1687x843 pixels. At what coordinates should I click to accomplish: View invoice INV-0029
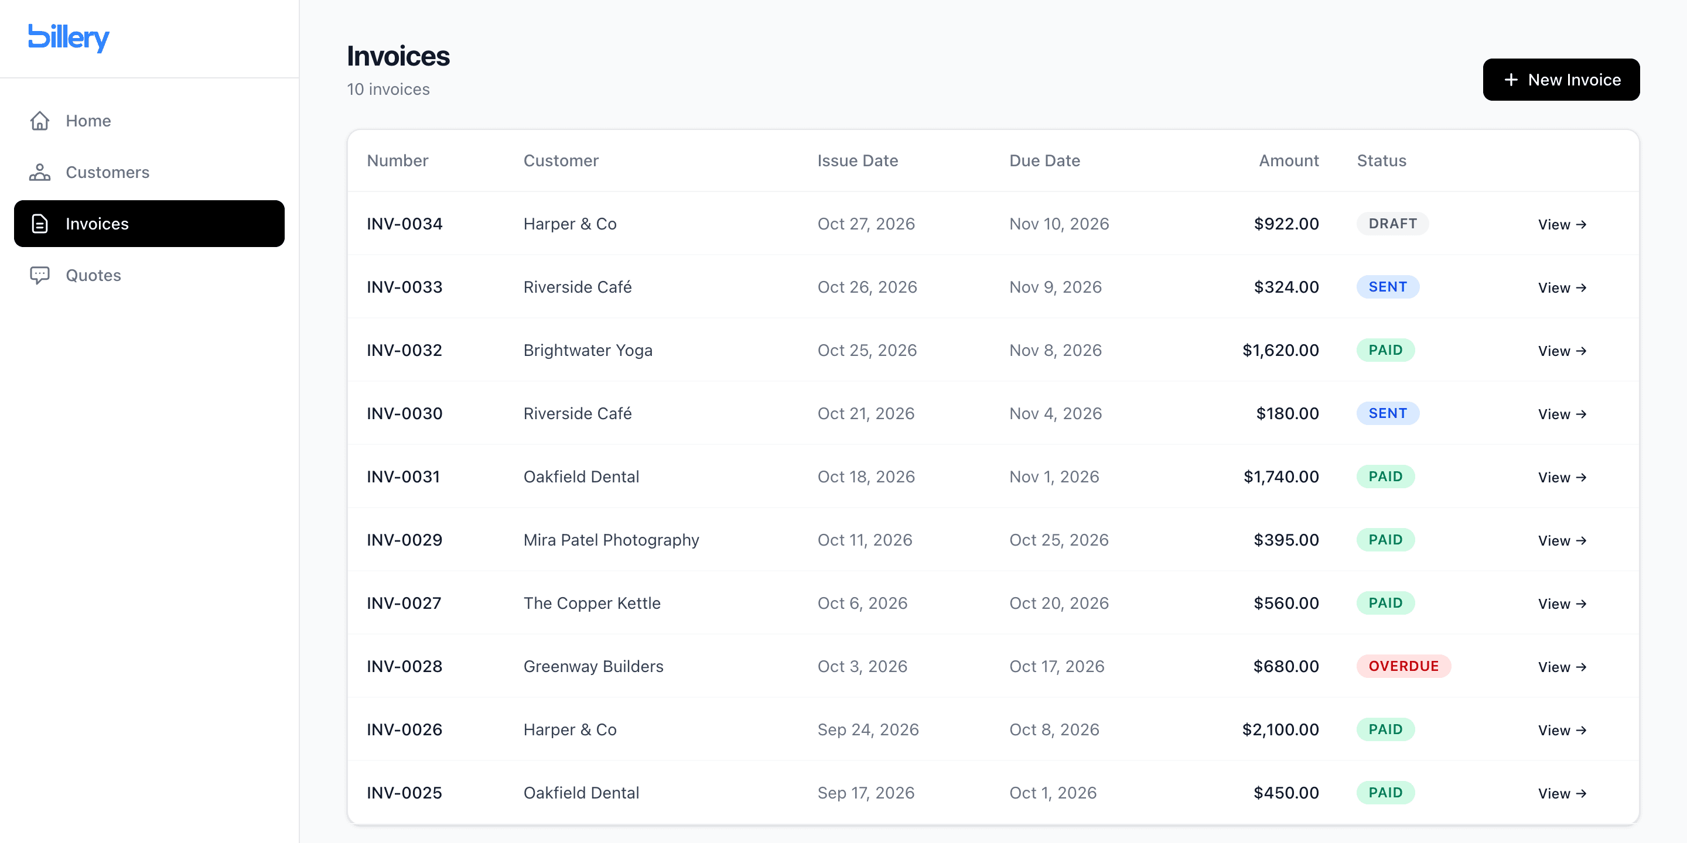(1562, 540)
